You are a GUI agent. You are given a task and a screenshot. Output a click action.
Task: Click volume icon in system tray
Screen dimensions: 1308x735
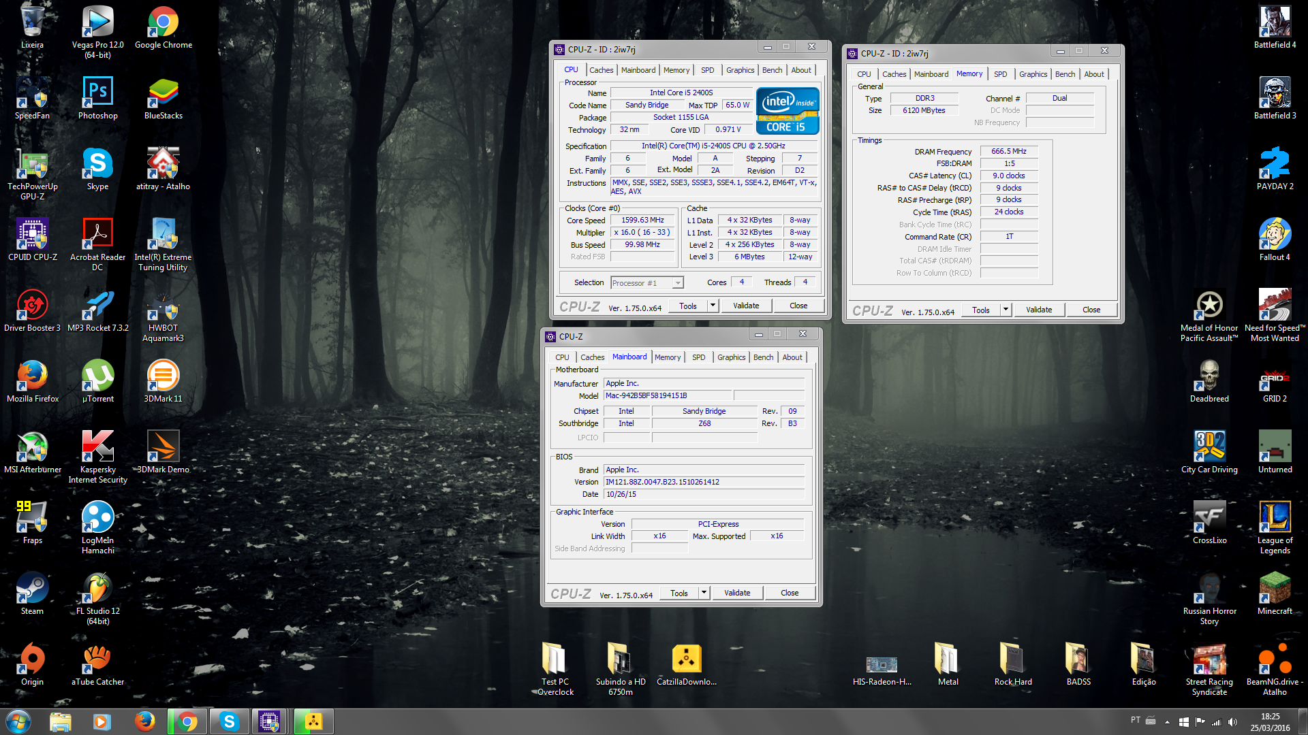[x=1232, y=721]
